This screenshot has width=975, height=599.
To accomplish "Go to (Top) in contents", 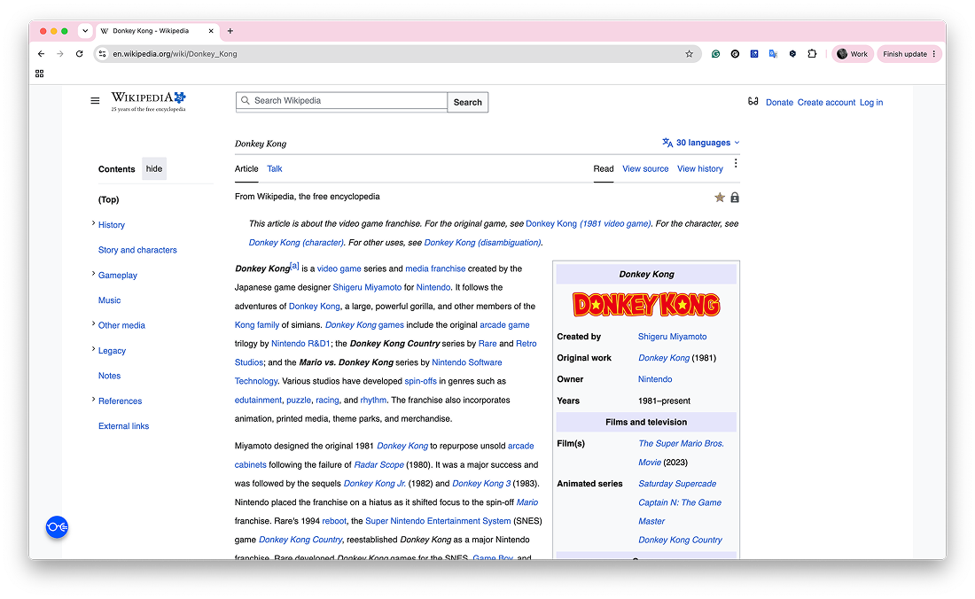I will (x=109, y=199).
